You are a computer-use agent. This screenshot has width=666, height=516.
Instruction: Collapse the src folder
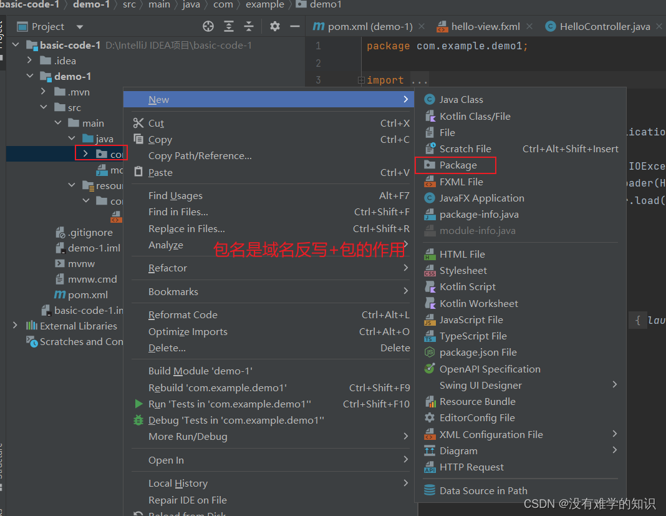(44, 107)
